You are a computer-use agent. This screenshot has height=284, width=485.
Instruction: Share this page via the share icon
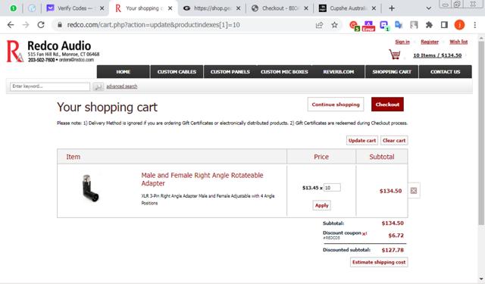pyautogui.click(x=319, y=25)
